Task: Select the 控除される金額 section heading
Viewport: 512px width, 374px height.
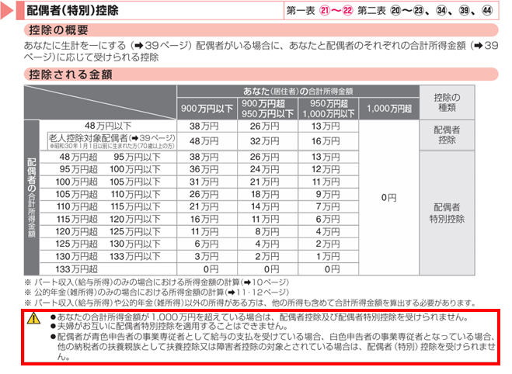Action: 71,74
